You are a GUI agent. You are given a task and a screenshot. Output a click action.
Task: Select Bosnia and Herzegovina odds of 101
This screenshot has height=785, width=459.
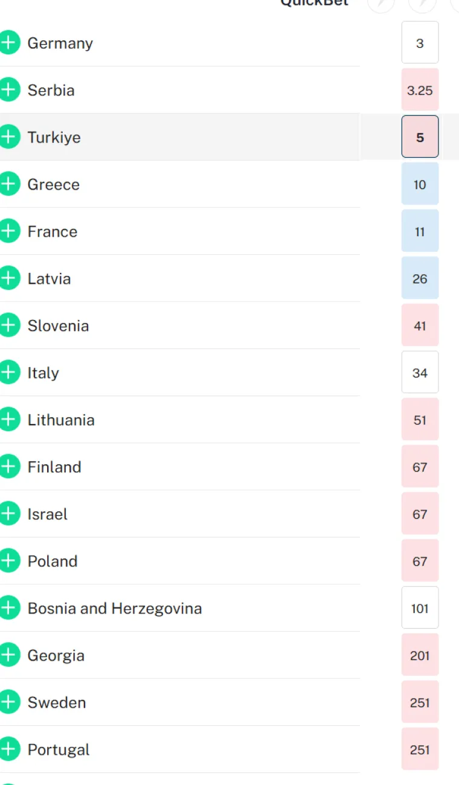[420, 608]
